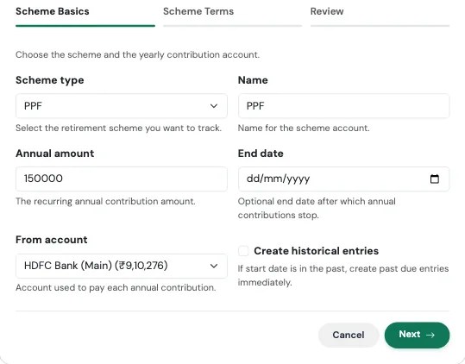This screenshot has height=364, width=465.
Task: Click the 'From account' field label
Action: click(x=52, y=240)
